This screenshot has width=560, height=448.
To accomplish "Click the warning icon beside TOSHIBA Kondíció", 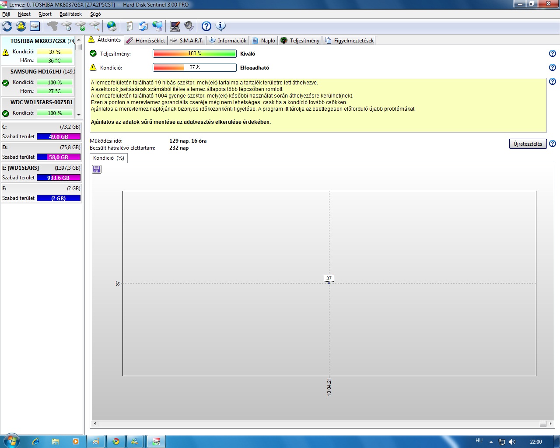I will click(x=6, y=52).
